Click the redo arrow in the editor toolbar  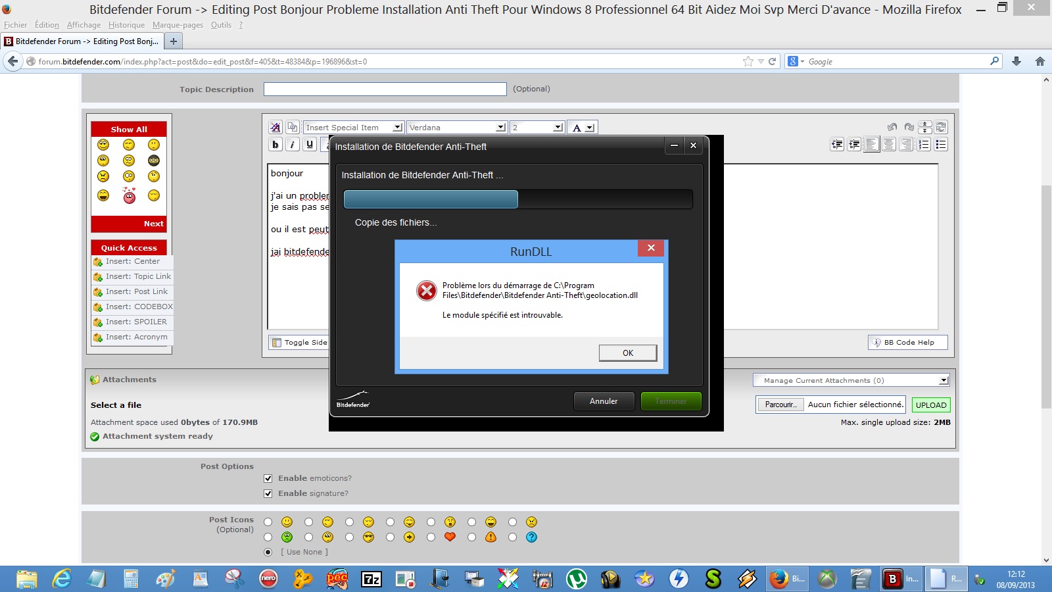click(909, 127)
